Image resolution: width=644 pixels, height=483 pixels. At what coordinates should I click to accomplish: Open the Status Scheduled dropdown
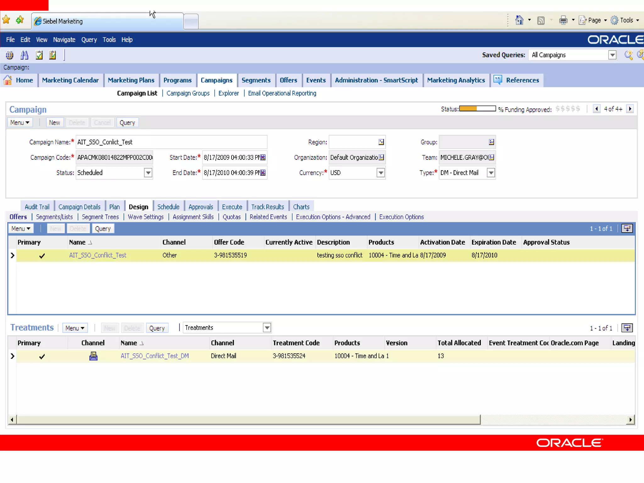pos(148,173)
